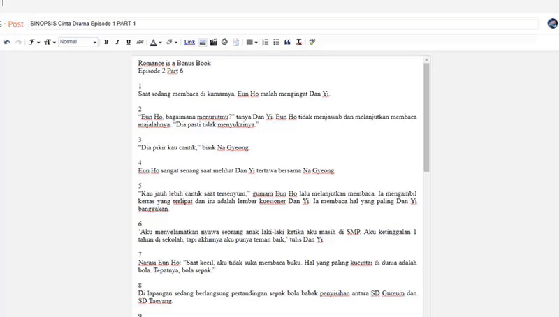This screenshot has height=317, width=559.
Task: Insert a jump break
Action: tap(235, 42)
